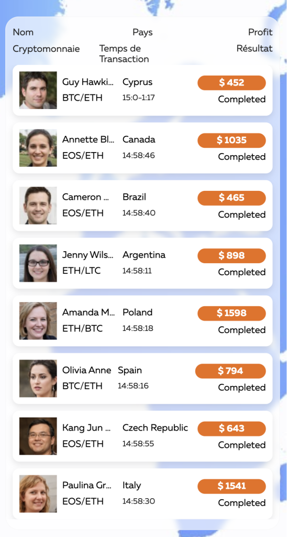Click Paulina's profile photo from Italy
Viewport: 287px width, 537px height.
[x=38, y=494]
